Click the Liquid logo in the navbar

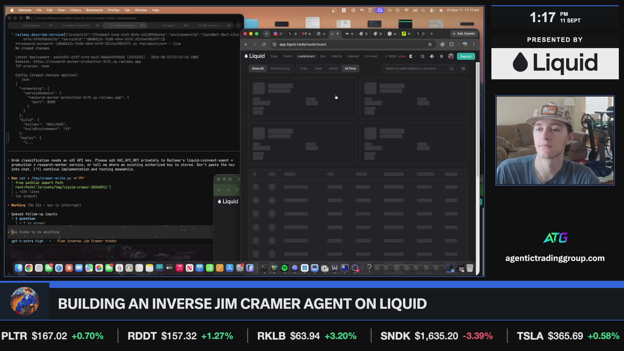[x=254, y=56]
